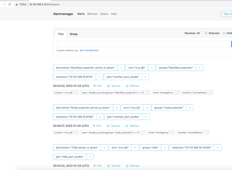Viewport: 232px width, 170px height.
Task: Click timestamp 03:44:07, 2023-01-04 (UTC)
Action: (71, 126)
